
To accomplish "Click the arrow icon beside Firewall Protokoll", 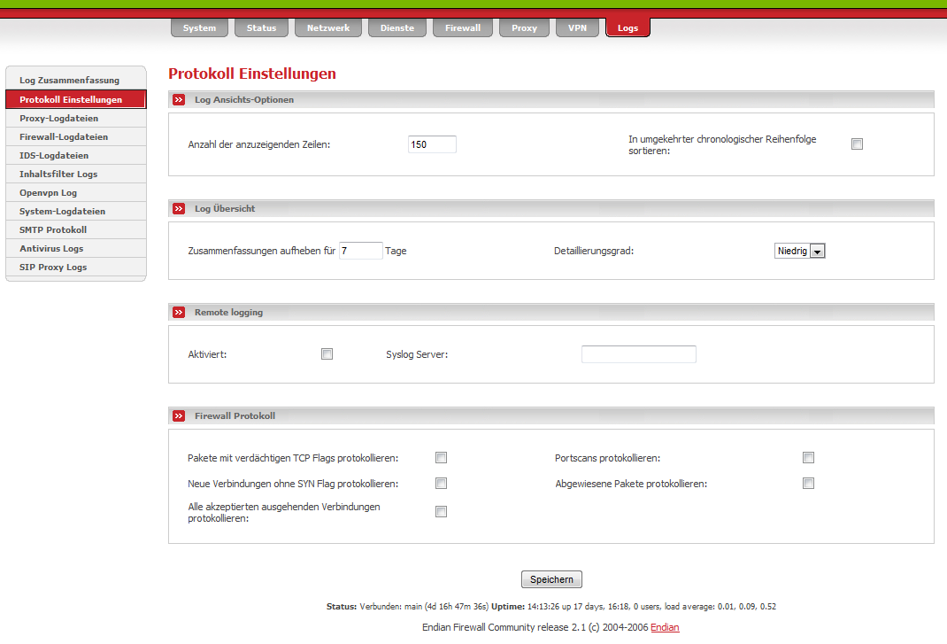I will coord(179,416).
